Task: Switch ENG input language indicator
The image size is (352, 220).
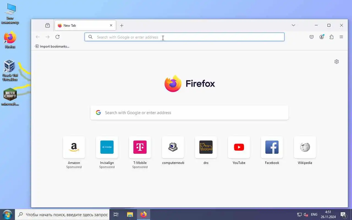Action: tap(314, 215)
